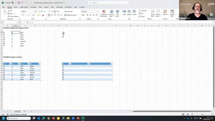Click Accessibility Investigate in status bar

19,114
